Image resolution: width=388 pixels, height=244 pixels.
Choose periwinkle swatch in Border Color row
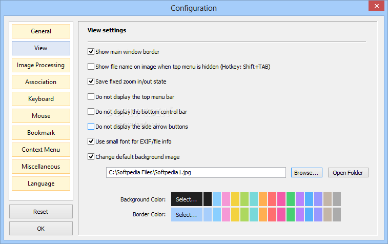[x=318, y=215]
